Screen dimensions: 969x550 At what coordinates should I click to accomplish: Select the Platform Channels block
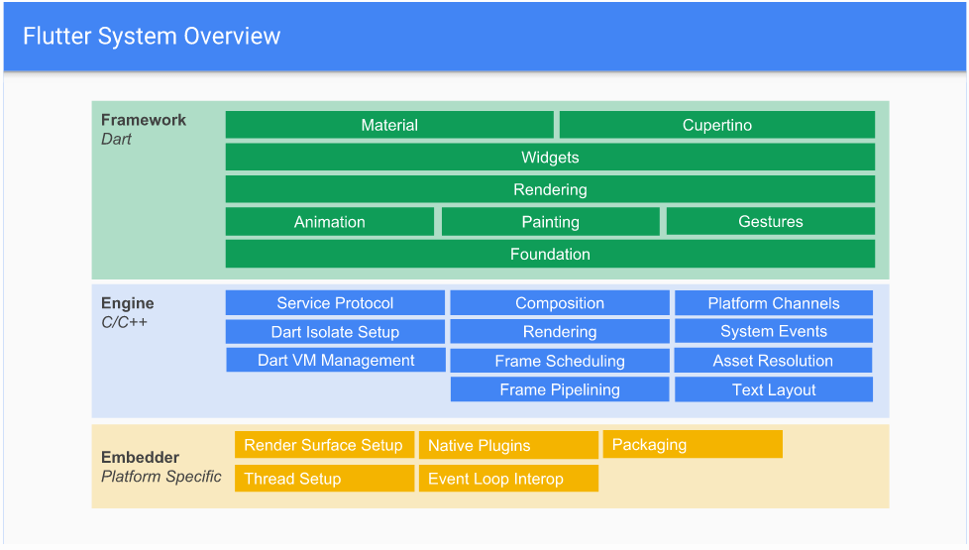coord(774,303)
